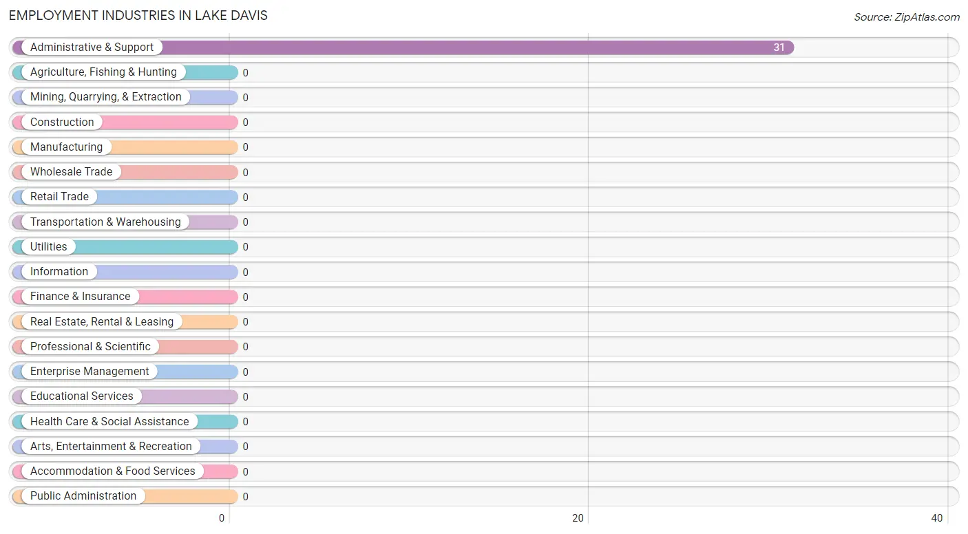Select Accommodation & Food Services label
Screen dimensions: 968x534
click(x=113, y=471)
